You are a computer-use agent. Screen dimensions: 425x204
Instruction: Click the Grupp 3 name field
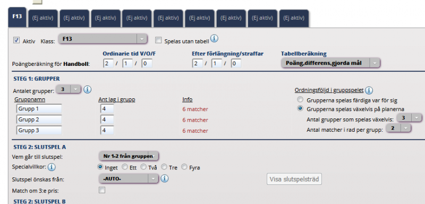coord(39,131)
